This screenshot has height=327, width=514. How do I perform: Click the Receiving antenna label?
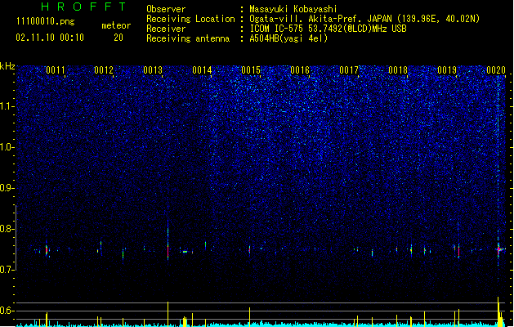(x=188, y=38)
